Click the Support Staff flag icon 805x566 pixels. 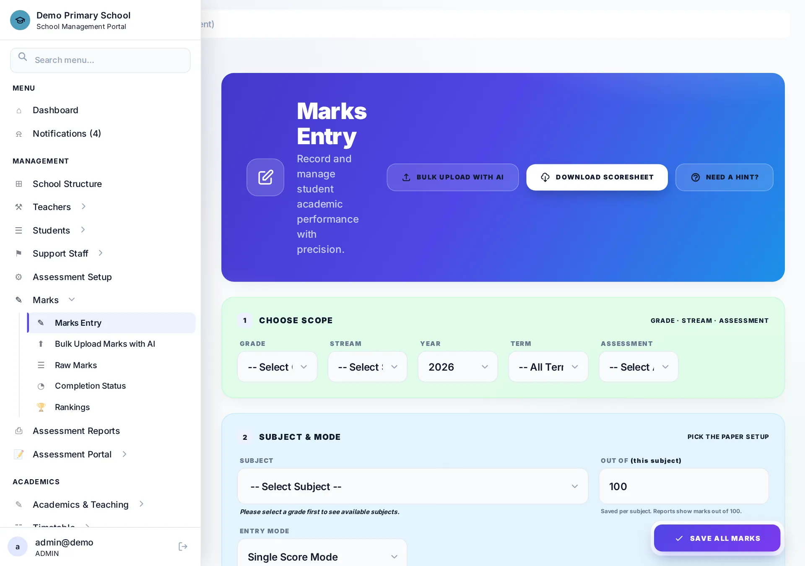click(x=19, y=253)
